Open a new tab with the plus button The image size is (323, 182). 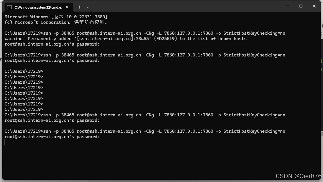[x=79, y=7]
